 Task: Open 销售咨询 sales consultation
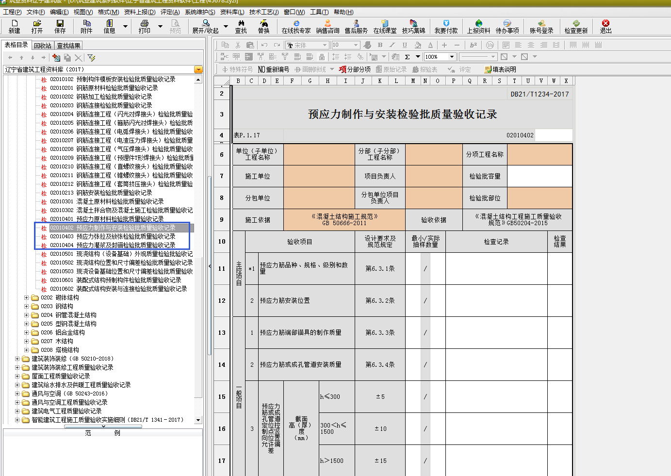point(327,26)
